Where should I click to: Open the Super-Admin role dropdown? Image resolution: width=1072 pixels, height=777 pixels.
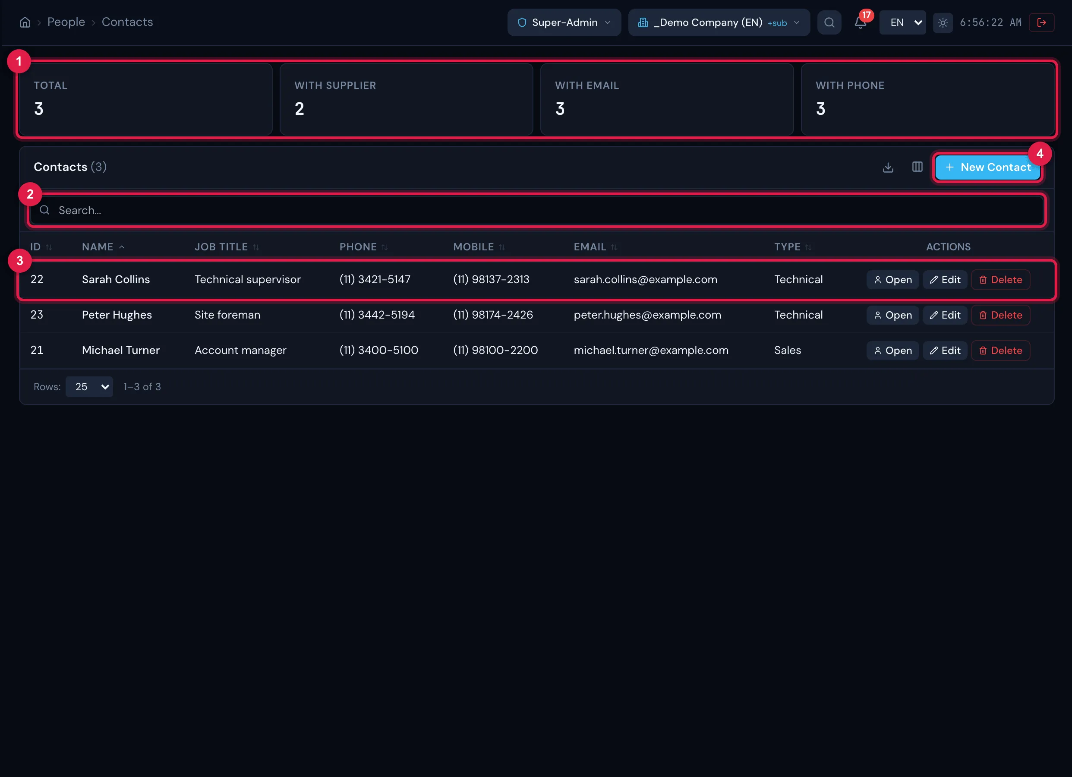(564, 22)
